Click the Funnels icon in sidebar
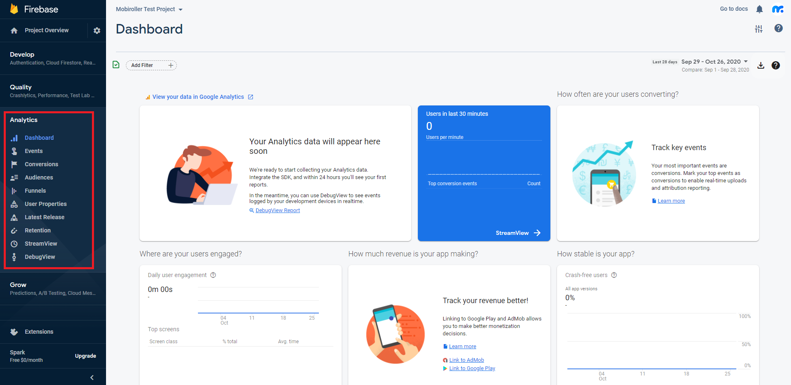 (x=14, y=191)
